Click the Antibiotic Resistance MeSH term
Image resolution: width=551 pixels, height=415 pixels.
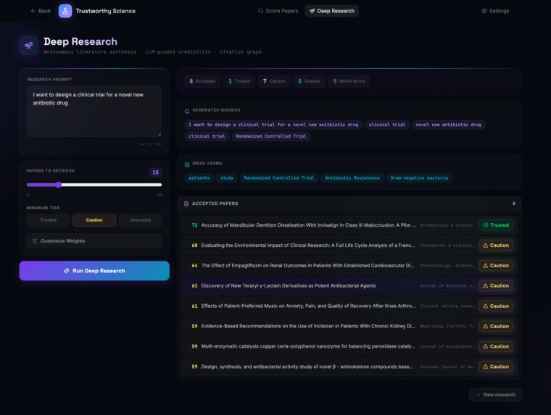(x=352, y=178)
